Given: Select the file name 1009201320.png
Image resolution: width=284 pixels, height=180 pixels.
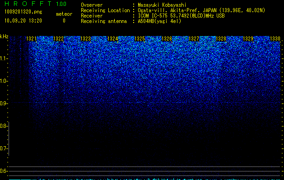Looking at the screenshot, I should pos(23,12).
